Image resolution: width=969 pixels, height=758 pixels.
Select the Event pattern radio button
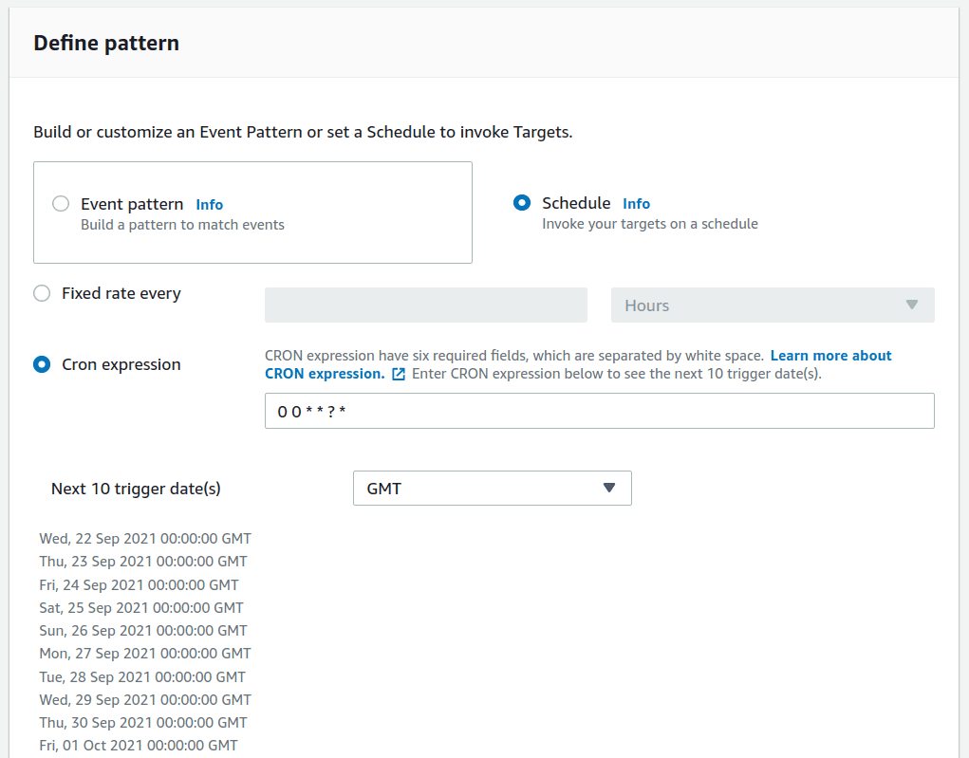[x=61, y=203]
